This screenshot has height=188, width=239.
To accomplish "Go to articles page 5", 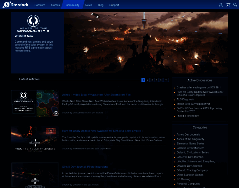I will (161, 80).
